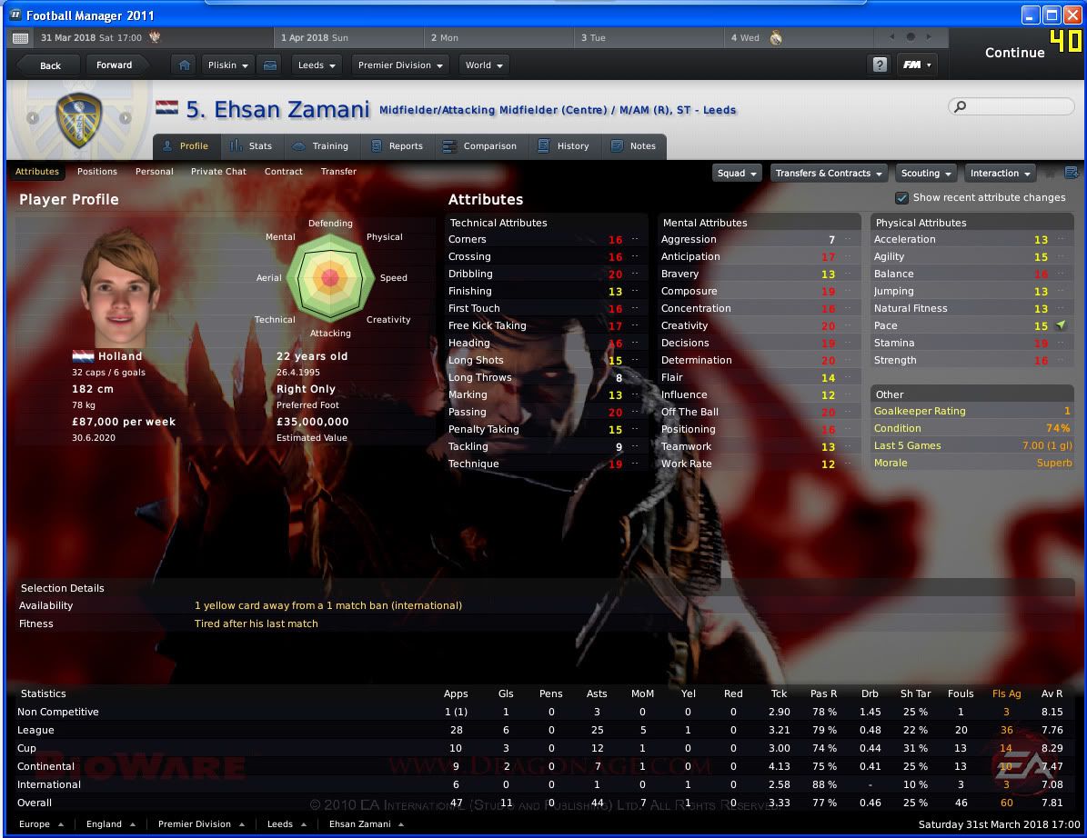This screenshot has height=838, width=1087.
Task: Sort statistics by the Av R column
Action: [1052, 694]
